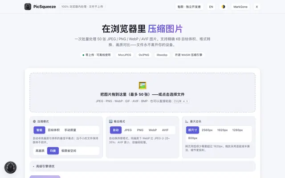Click the PicSqueeze brand name
Screen dimensions: 285x178
coord(45,7)
